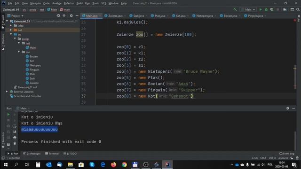Open the File menu
301x169 pixels.
pyautogui.click(x=10, y=3)
